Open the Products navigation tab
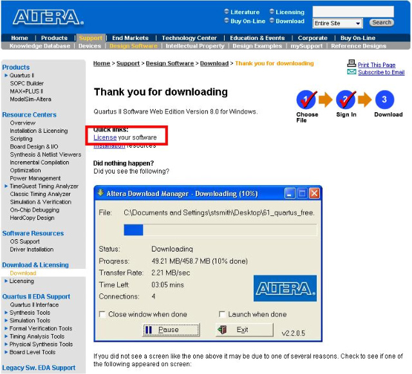412x374 pixels. click(x=54, y=38)
